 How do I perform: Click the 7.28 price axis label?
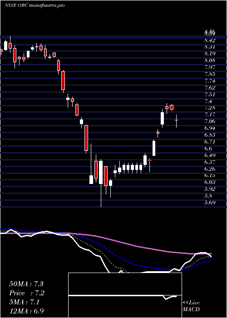[210, 108]
